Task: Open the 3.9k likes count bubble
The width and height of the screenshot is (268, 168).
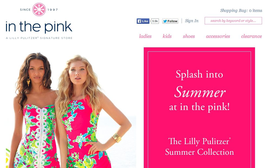Action: 155,21
